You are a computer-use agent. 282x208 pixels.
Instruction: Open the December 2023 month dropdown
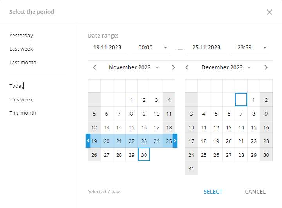click(x=249, y=68)
